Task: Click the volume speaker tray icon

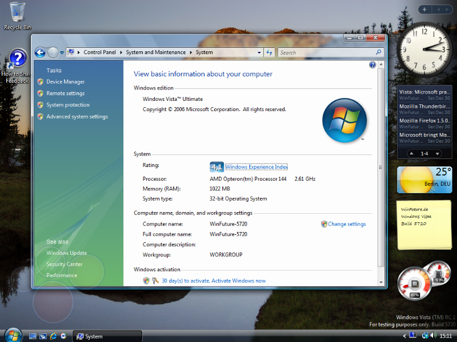Action: pos(433,336)
